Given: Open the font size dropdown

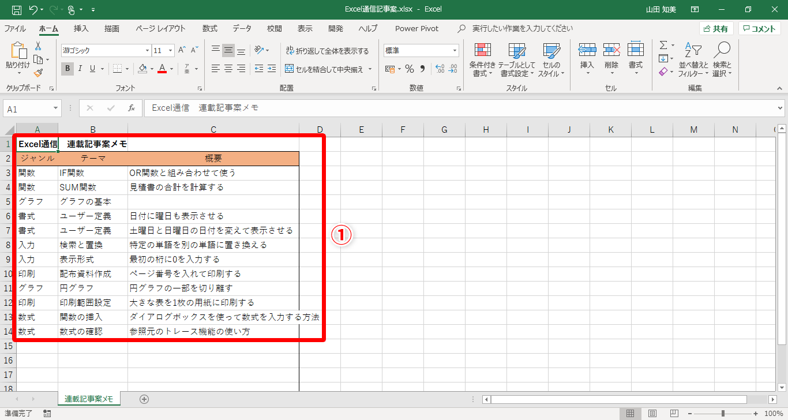Looking at the screenshot, I should [x=171, y=51].
